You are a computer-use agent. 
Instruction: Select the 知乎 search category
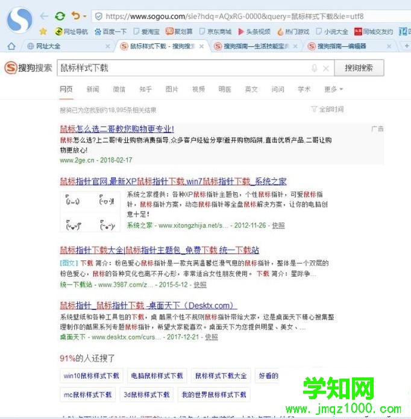pyautogui.click(x=146, y=89)
